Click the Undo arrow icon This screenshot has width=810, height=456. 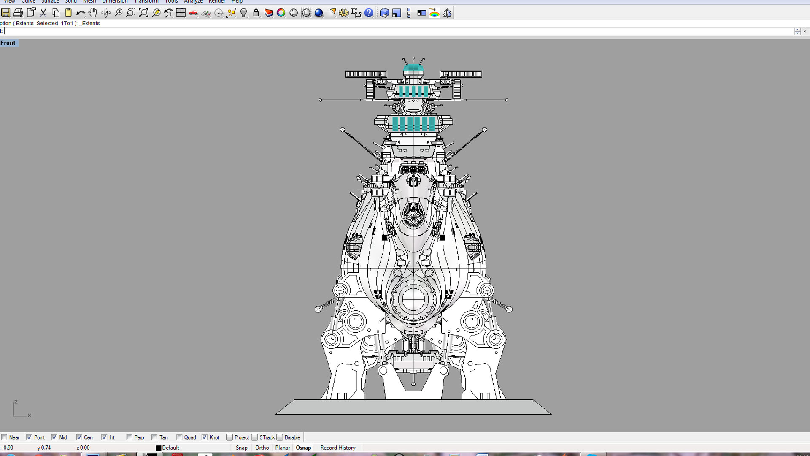[81, 13]
